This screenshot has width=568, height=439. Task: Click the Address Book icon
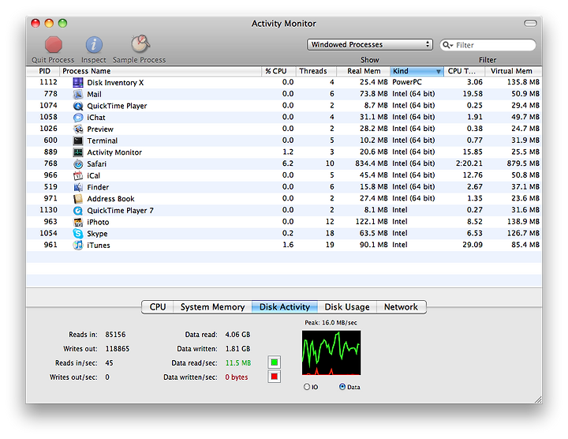78,199
